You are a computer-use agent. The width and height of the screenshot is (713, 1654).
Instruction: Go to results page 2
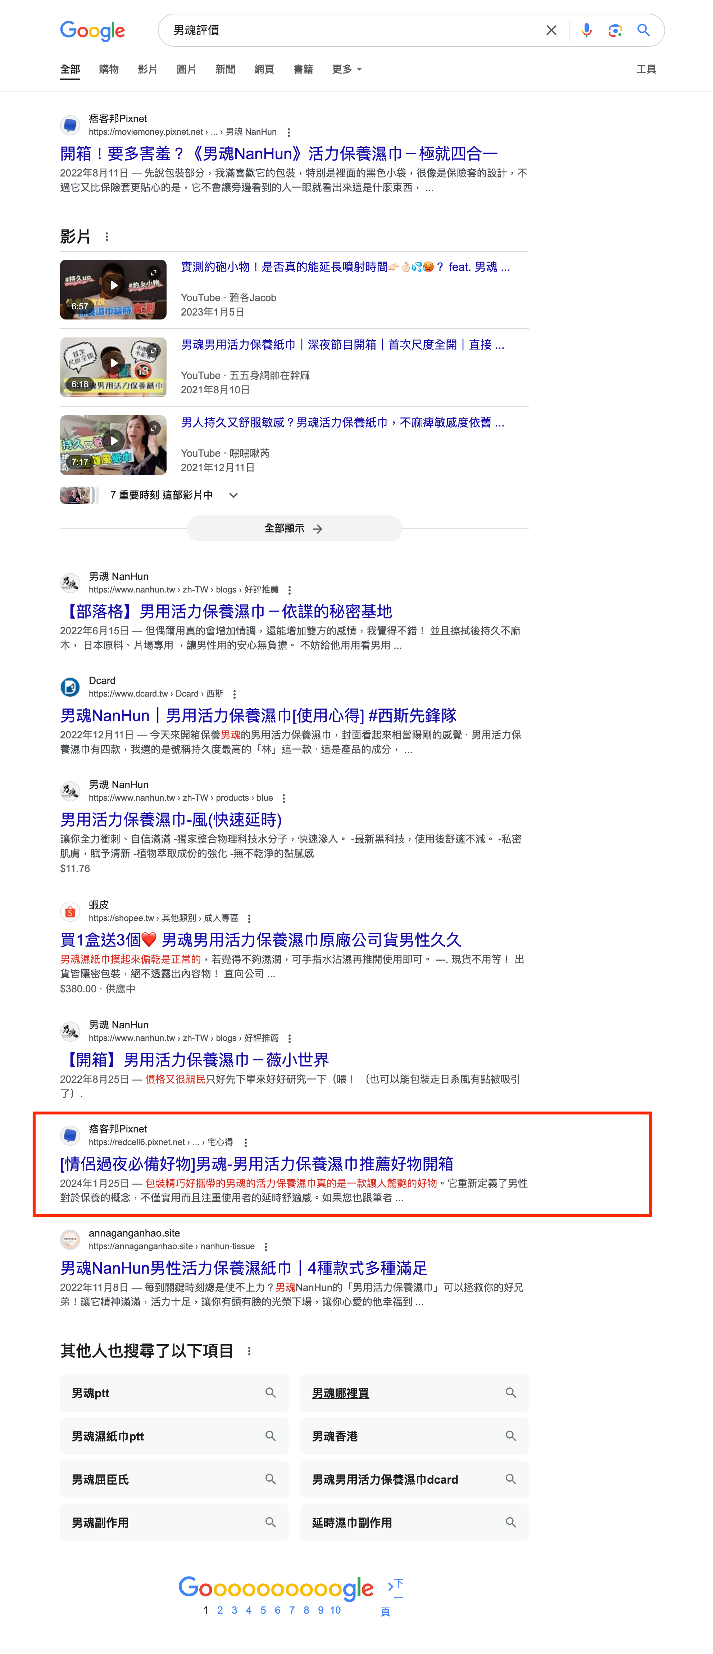click(220, 1610)
